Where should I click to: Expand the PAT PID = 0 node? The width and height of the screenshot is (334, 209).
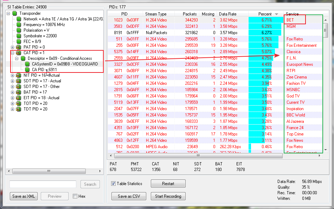(13, 47)
